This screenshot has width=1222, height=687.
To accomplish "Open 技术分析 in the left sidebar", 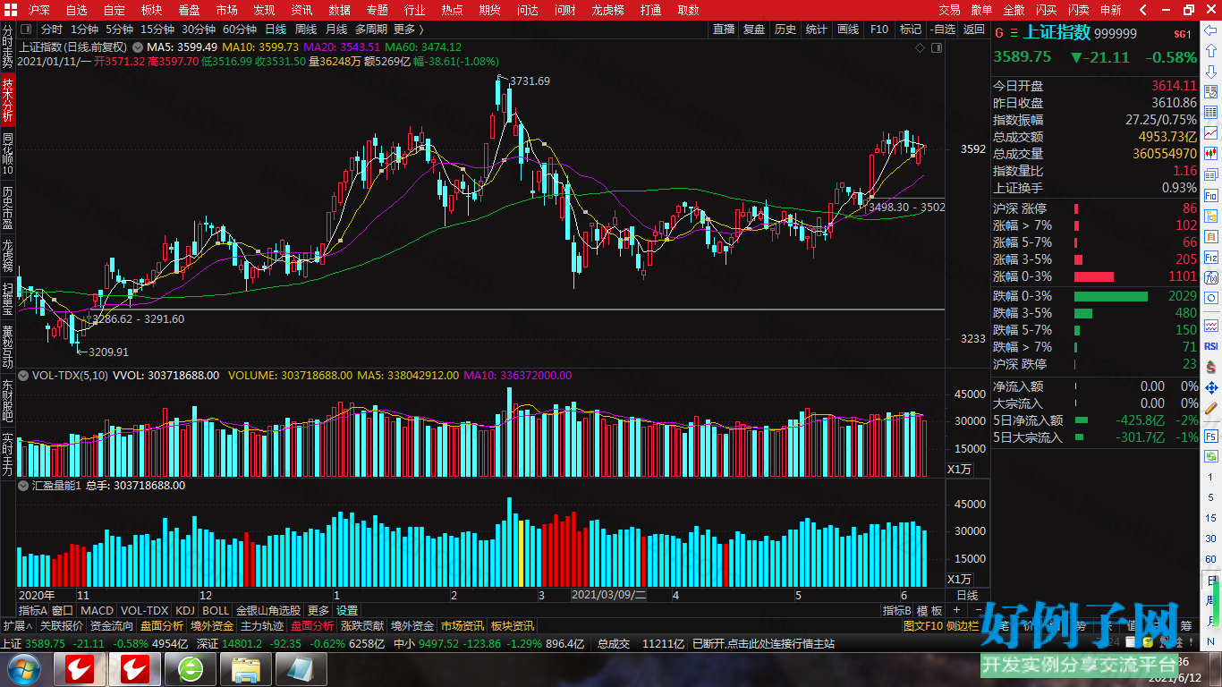I will pos(7,100).
